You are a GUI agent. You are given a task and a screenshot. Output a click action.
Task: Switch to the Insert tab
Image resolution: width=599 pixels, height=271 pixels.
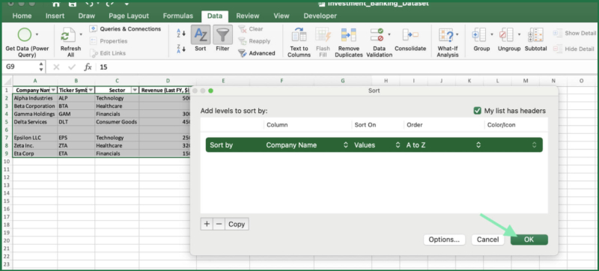(x=55, y=16)
